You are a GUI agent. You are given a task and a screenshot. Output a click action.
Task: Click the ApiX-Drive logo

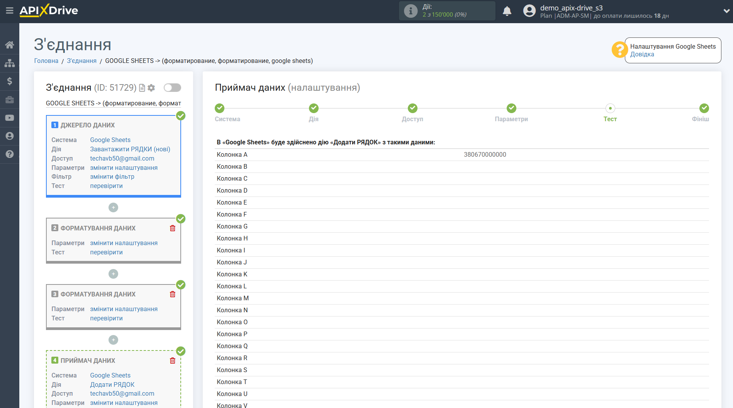click(x=49, y=10)
